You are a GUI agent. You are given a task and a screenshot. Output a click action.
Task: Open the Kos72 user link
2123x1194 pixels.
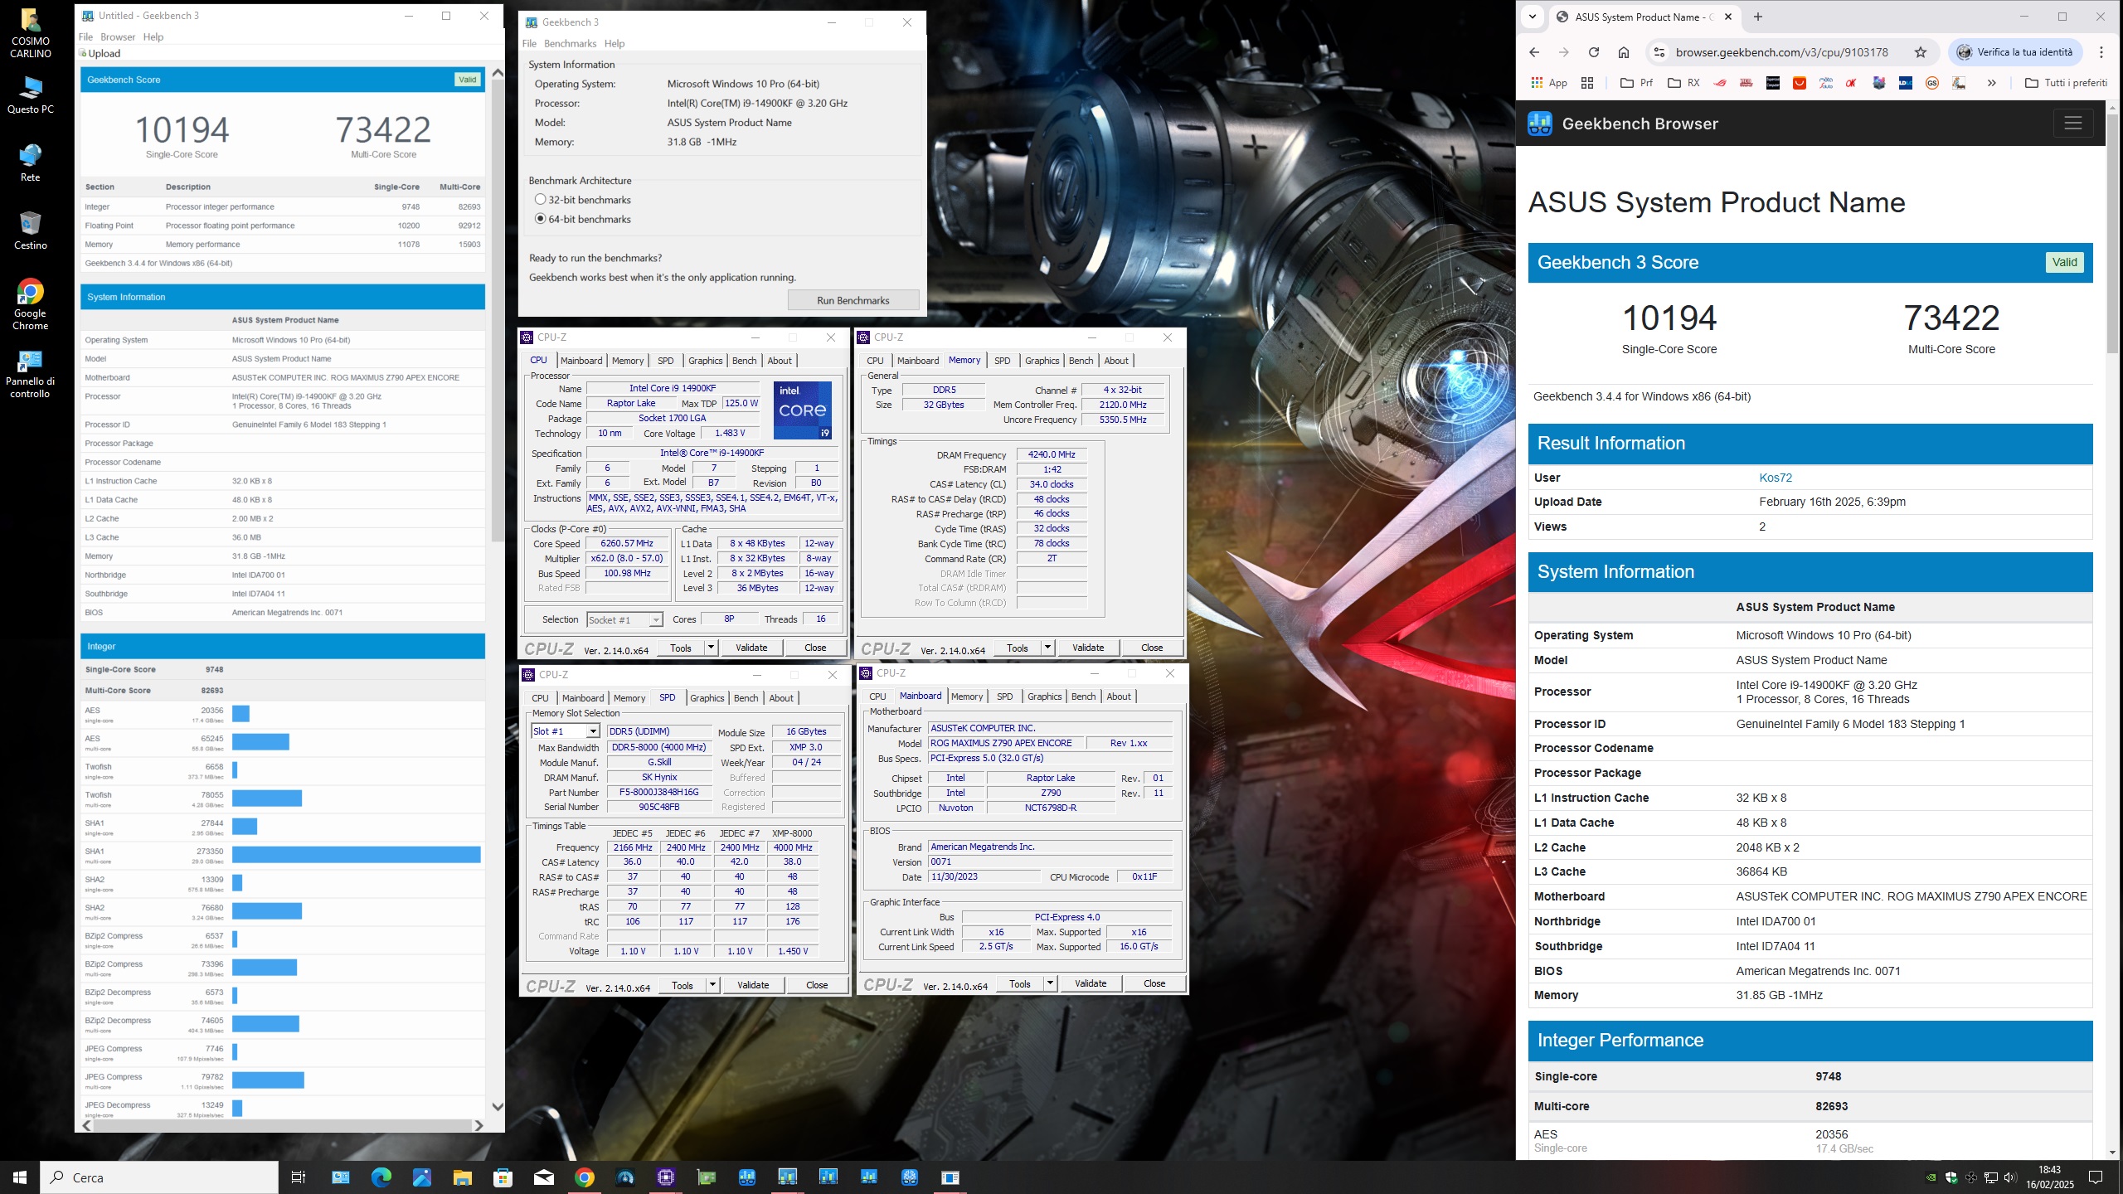coord(1776,478)
